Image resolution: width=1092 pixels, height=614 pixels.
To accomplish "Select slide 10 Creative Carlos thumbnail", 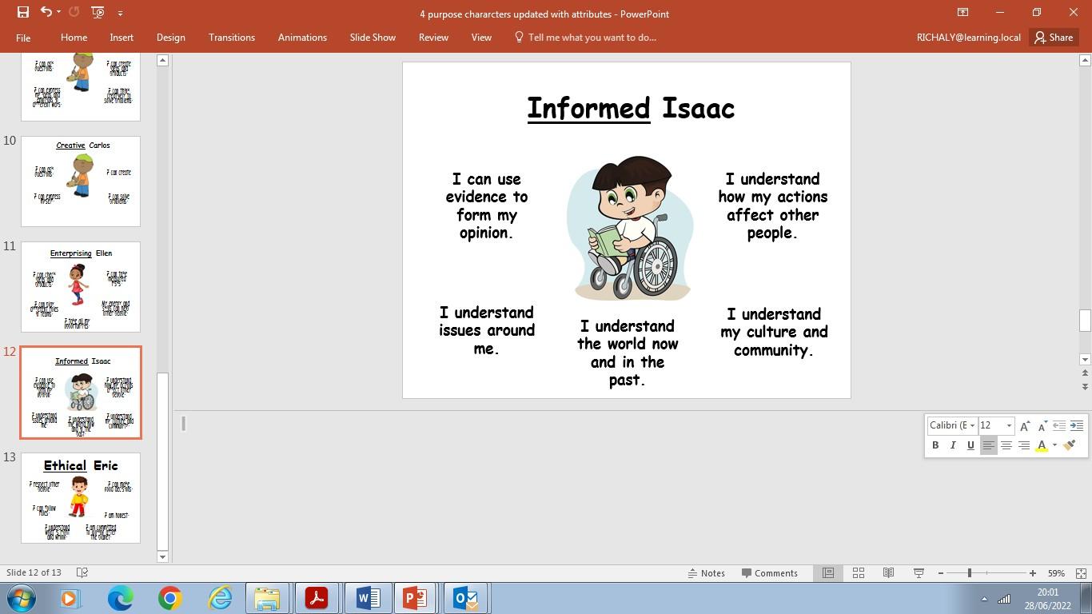I will pos(81,181).
